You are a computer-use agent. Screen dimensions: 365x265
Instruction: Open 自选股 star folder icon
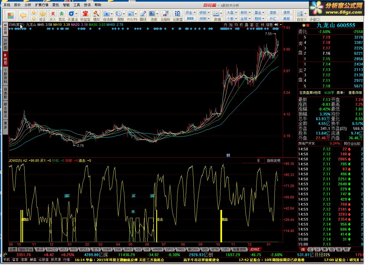coord(106,13)
